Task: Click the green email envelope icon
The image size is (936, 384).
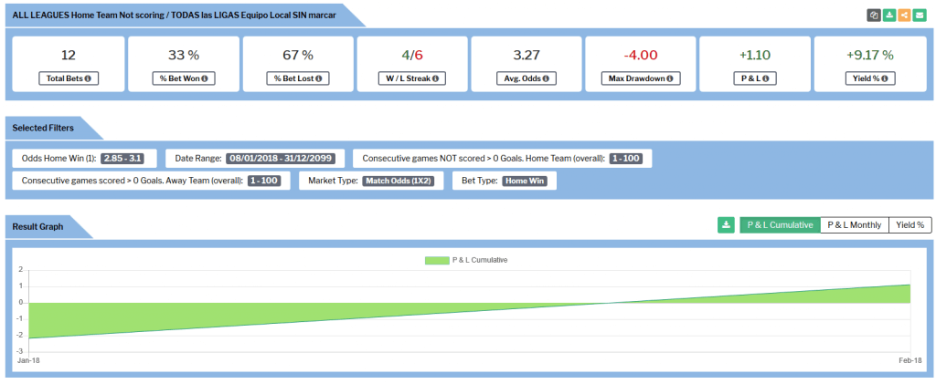Action: (920, 16)
